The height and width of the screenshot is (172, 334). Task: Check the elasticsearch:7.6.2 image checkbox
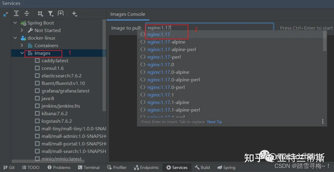[37, 76]
